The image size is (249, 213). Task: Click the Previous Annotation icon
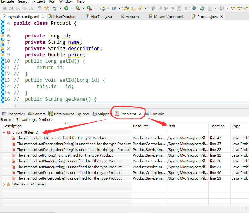point(221,8)
